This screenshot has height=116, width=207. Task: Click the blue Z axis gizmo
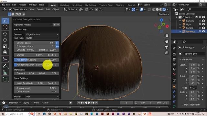click(x=161, y=20)
